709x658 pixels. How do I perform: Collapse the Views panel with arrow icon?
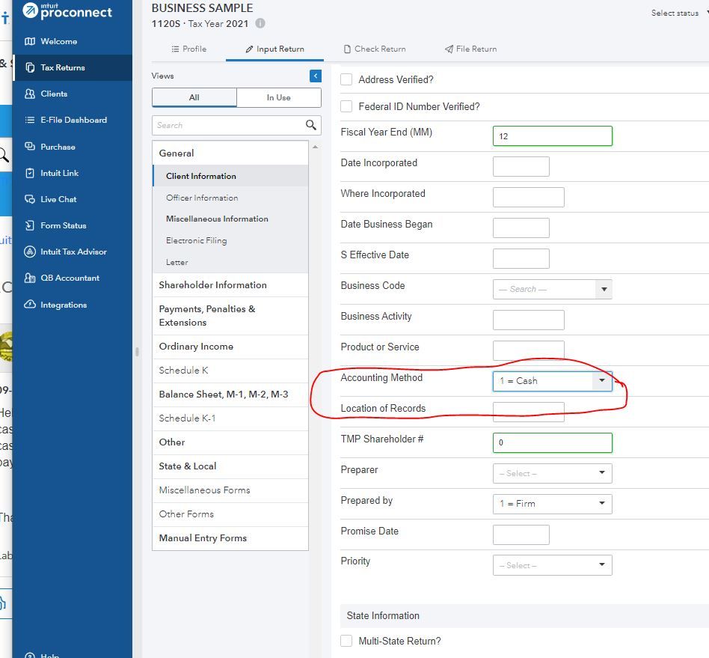pyautogui.click(x=316, y=76)
